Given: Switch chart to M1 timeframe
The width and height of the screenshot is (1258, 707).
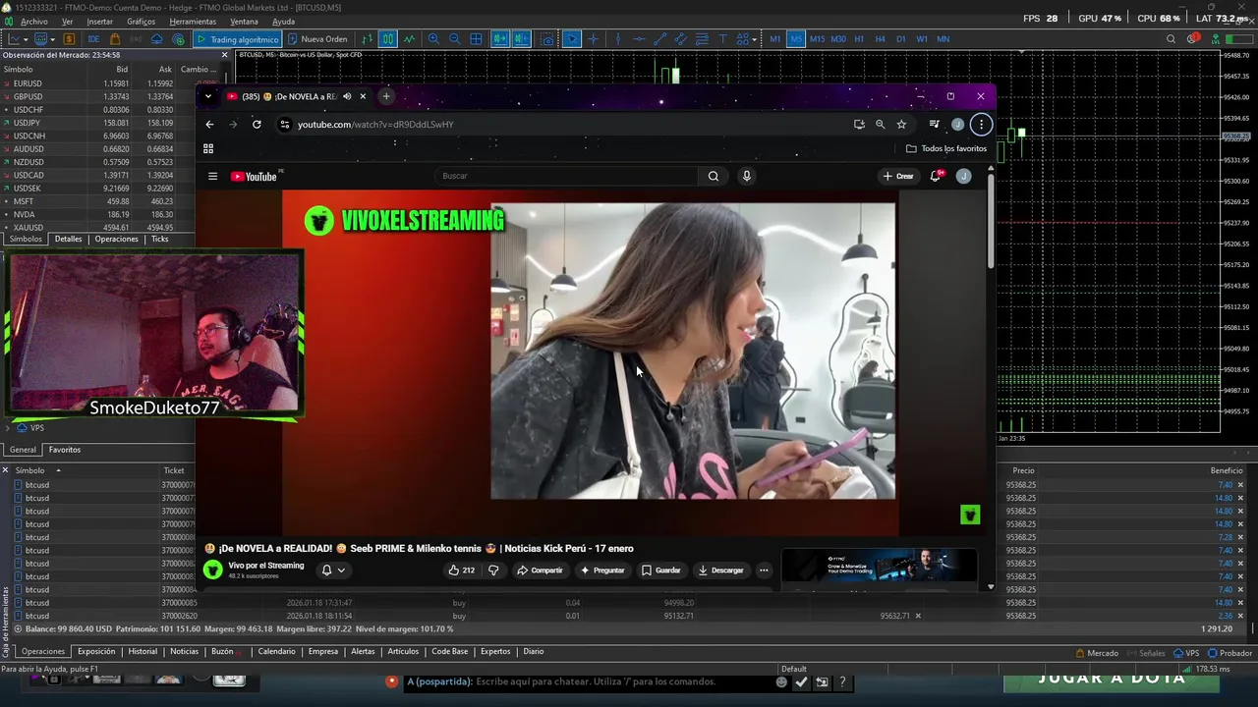Looking at the screenshot, I should click(x=775, y=39).
